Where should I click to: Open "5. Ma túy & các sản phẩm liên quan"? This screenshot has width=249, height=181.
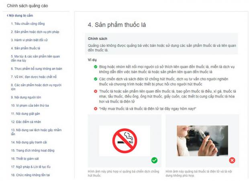point(35,58)
